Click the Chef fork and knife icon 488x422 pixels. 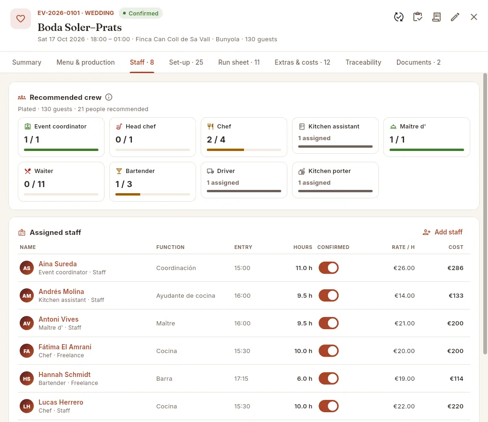210,126
